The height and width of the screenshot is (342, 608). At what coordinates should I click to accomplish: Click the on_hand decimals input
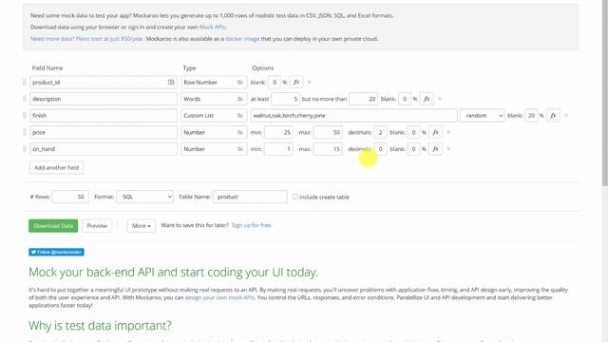click(x=380, y=149)
